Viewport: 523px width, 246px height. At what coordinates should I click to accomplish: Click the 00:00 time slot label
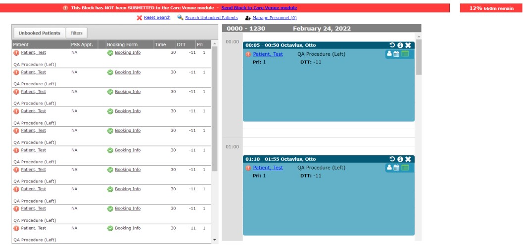click(232, 41)
